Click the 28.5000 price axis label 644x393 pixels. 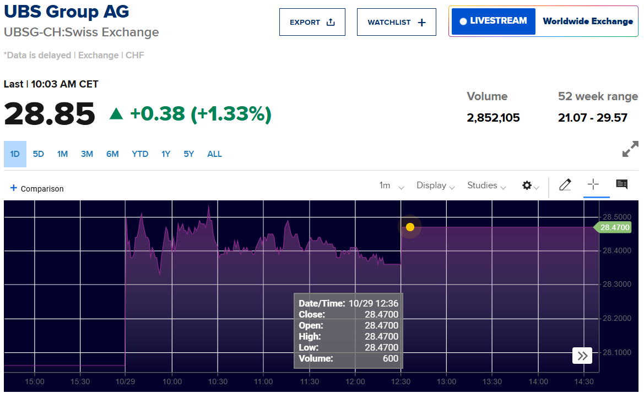tap(616, 217)
